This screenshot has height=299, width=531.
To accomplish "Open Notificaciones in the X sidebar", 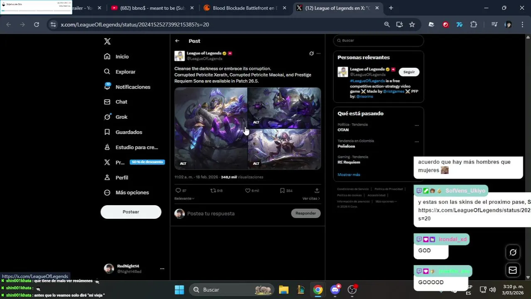I will tap(127, 87).
